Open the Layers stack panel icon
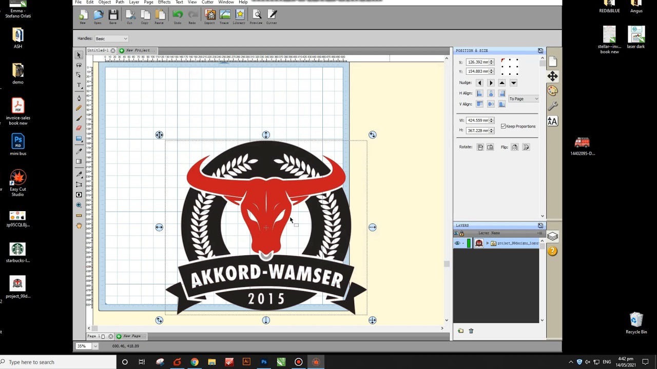Screen dimensions: 657x369 point(552,236)
